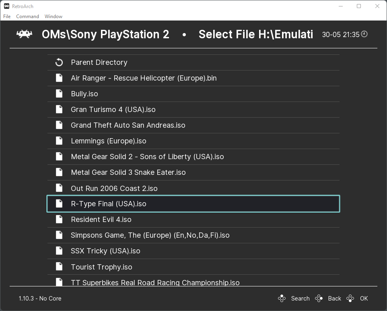Click file icon beside Resident Evil 4.iso
387x311 pixels.
(x=59, y=219)
